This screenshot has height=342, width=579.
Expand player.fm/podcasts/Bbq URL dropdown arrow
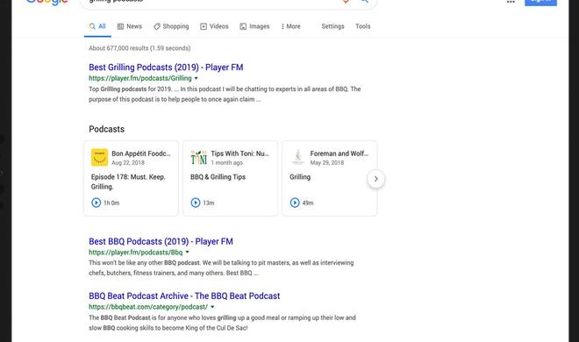tap(187, 253)
